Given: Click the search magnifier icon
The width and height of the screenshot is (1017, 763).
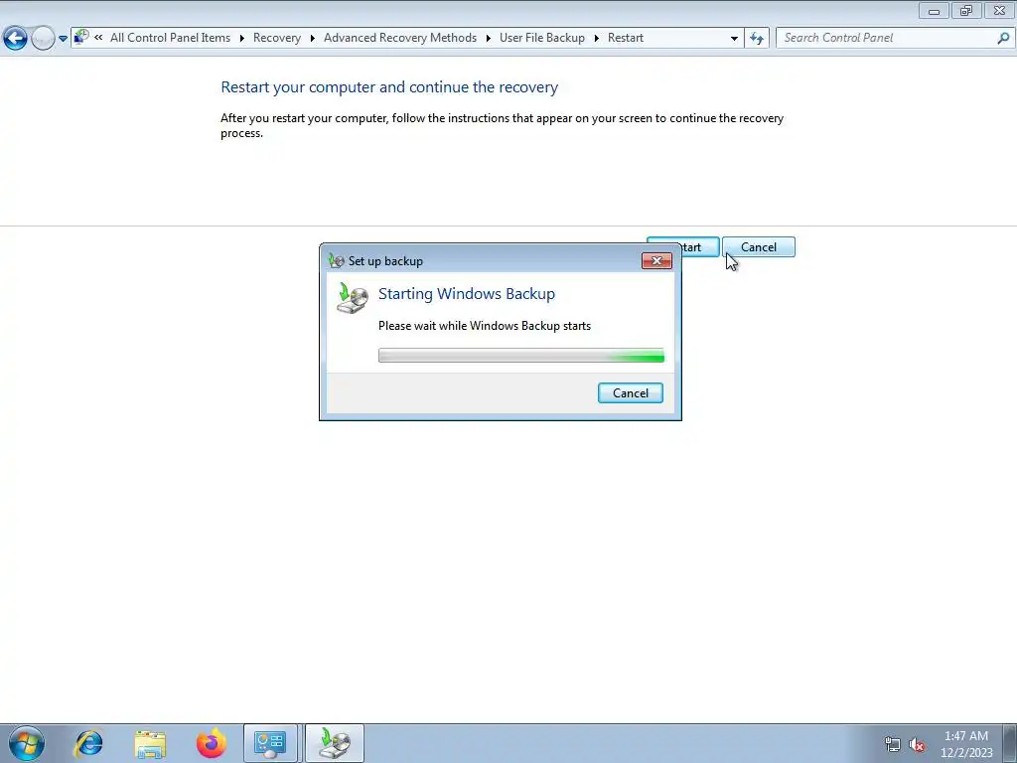Looking at the screenshot, I should [x=1003, y=39].
